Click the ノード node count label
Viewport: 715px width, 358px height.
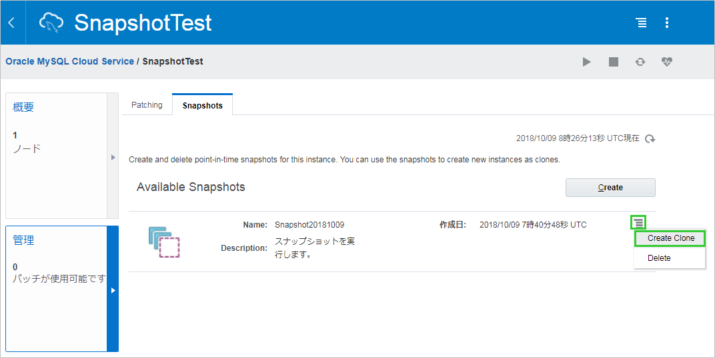pos(27,149)
